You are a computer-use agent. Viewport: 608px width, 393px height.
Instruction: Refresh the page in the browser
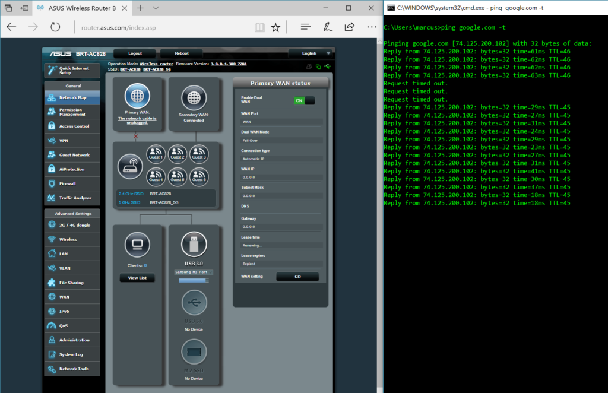point(55,27)
